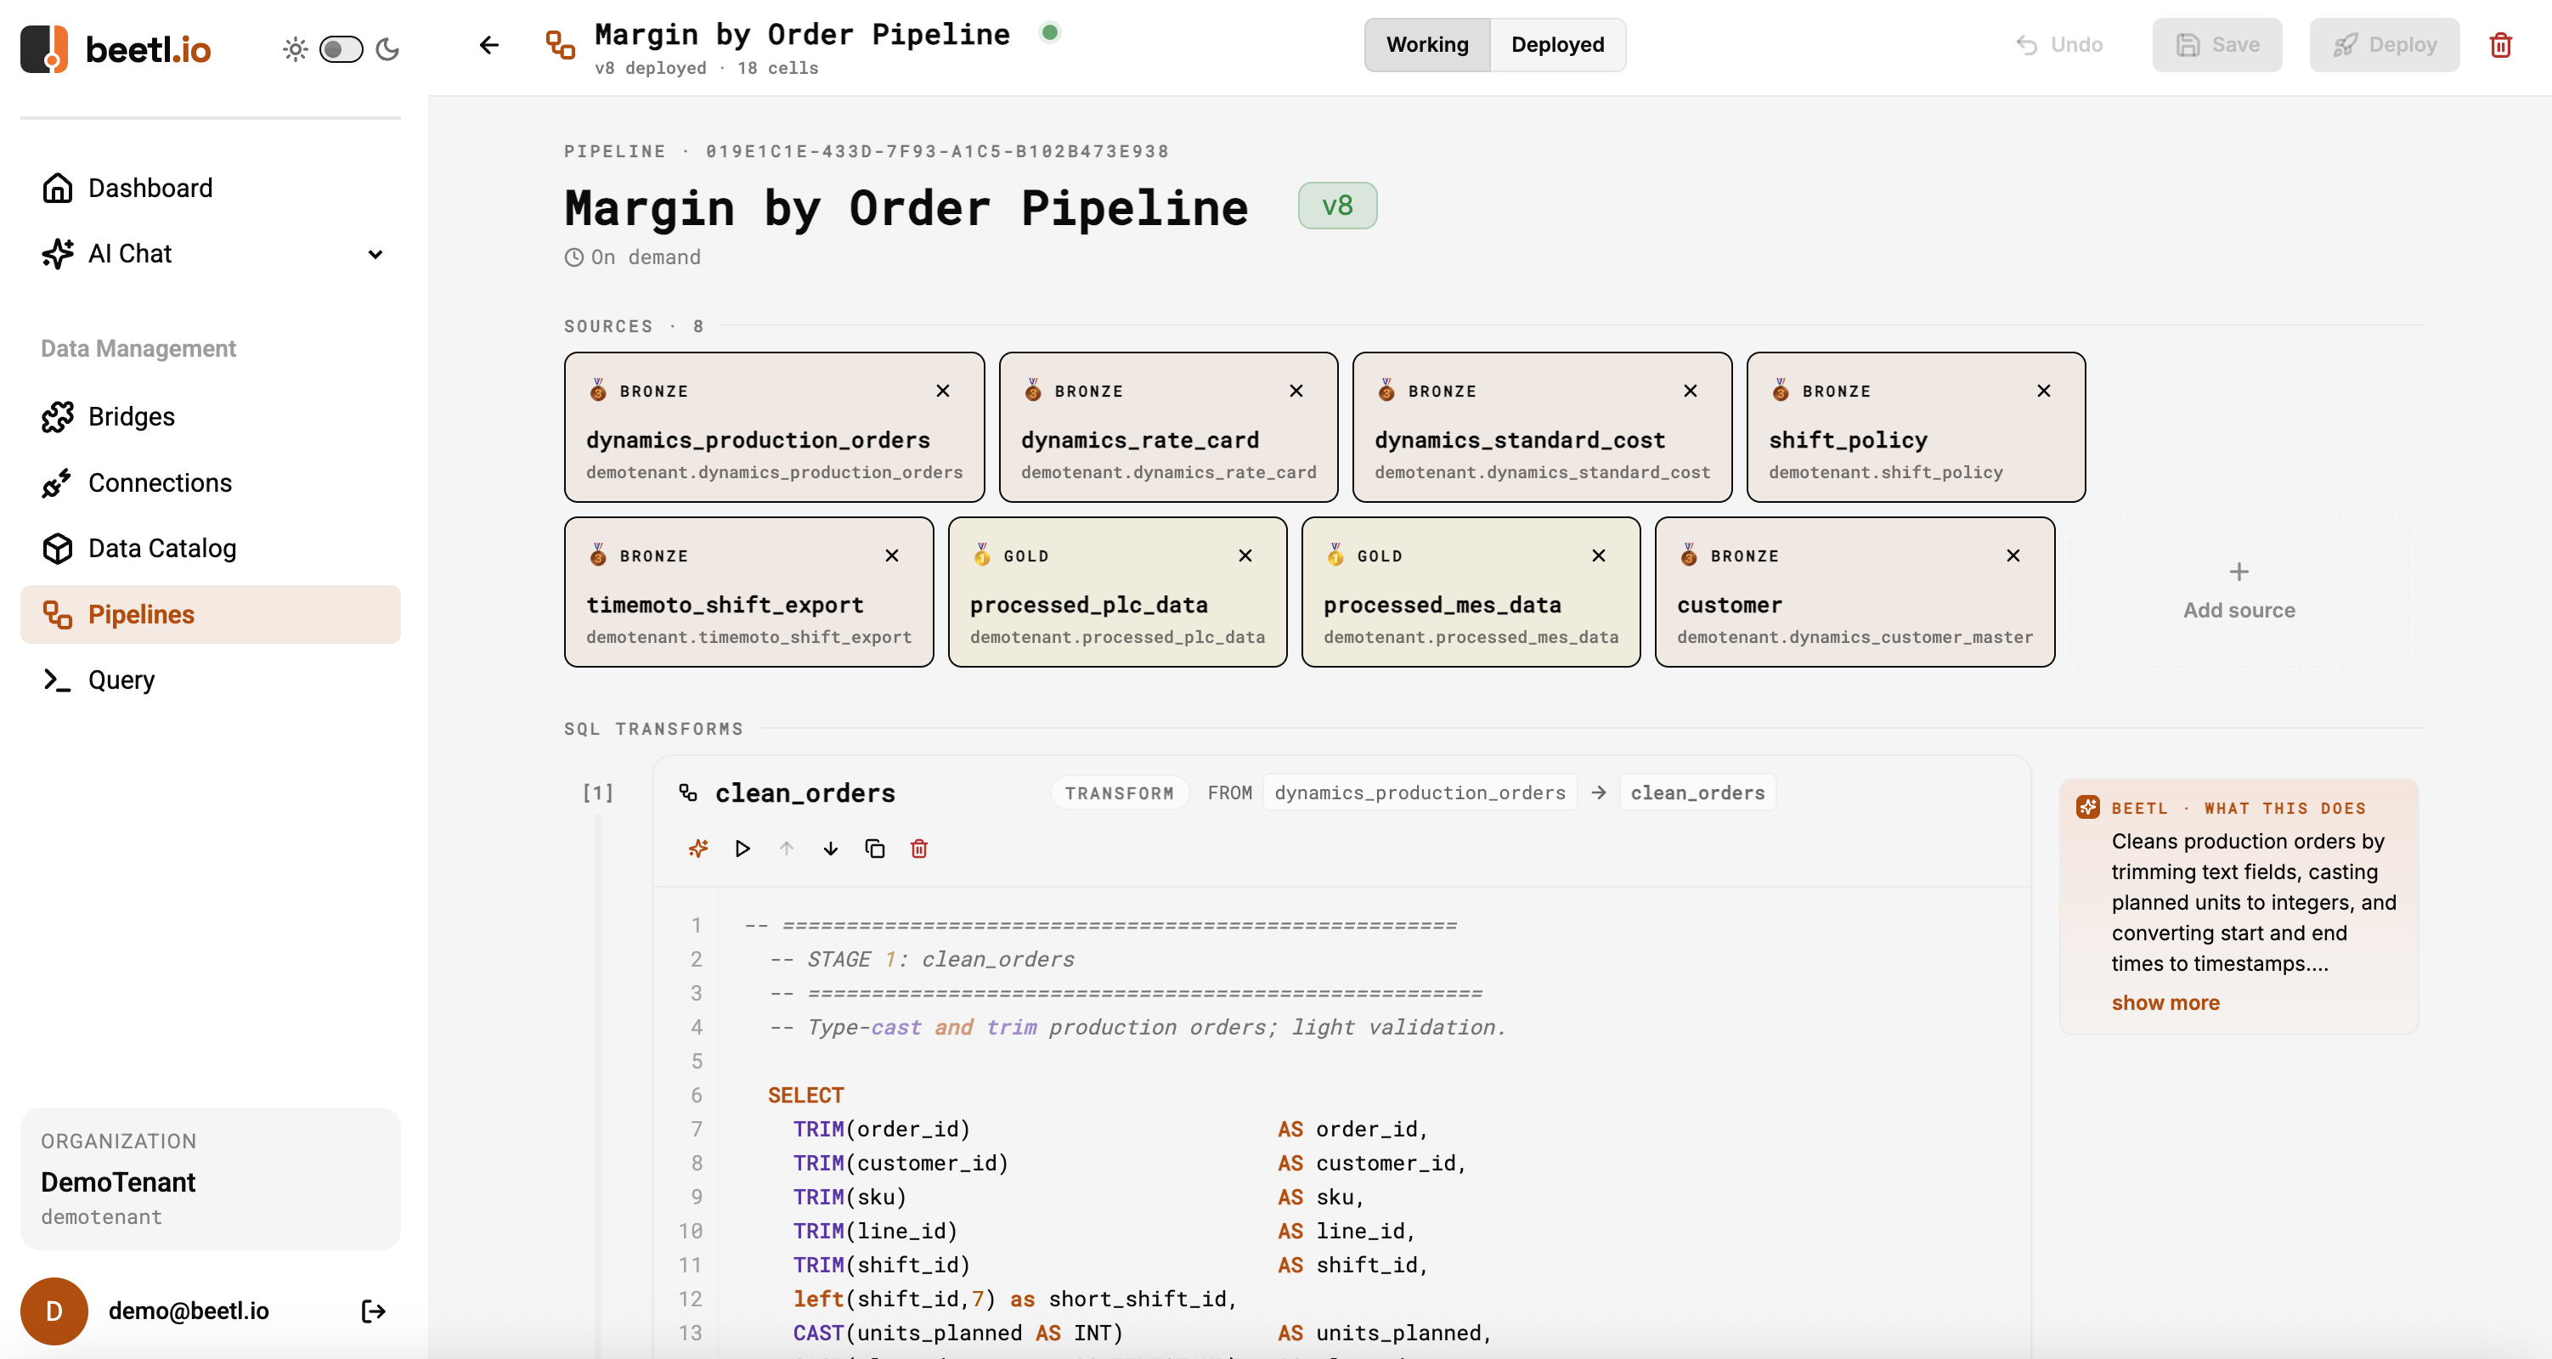Screen dimensions: 2552x1359
Task: Duplicate the clean_orders cell
Action: 875,849
